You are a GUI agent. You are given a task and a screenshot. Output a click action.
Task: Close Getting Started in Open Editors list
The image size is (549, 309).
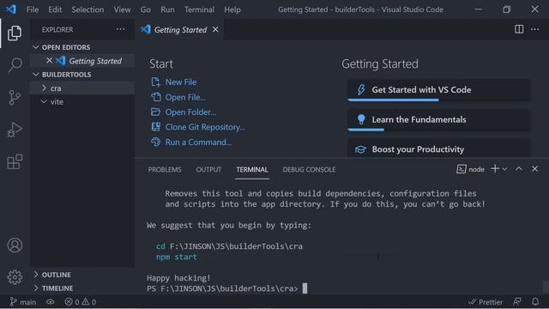[50, 61]
